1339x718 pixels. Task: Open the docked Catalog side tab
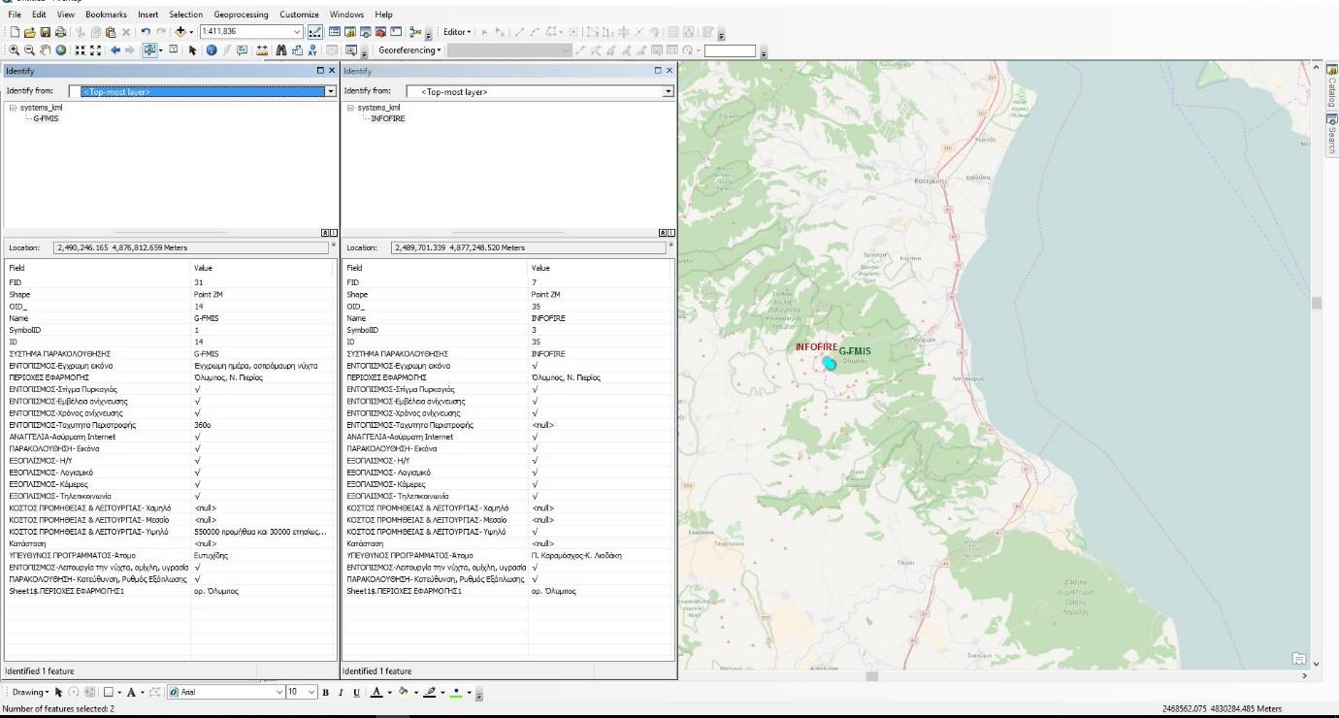point(1331,88)
